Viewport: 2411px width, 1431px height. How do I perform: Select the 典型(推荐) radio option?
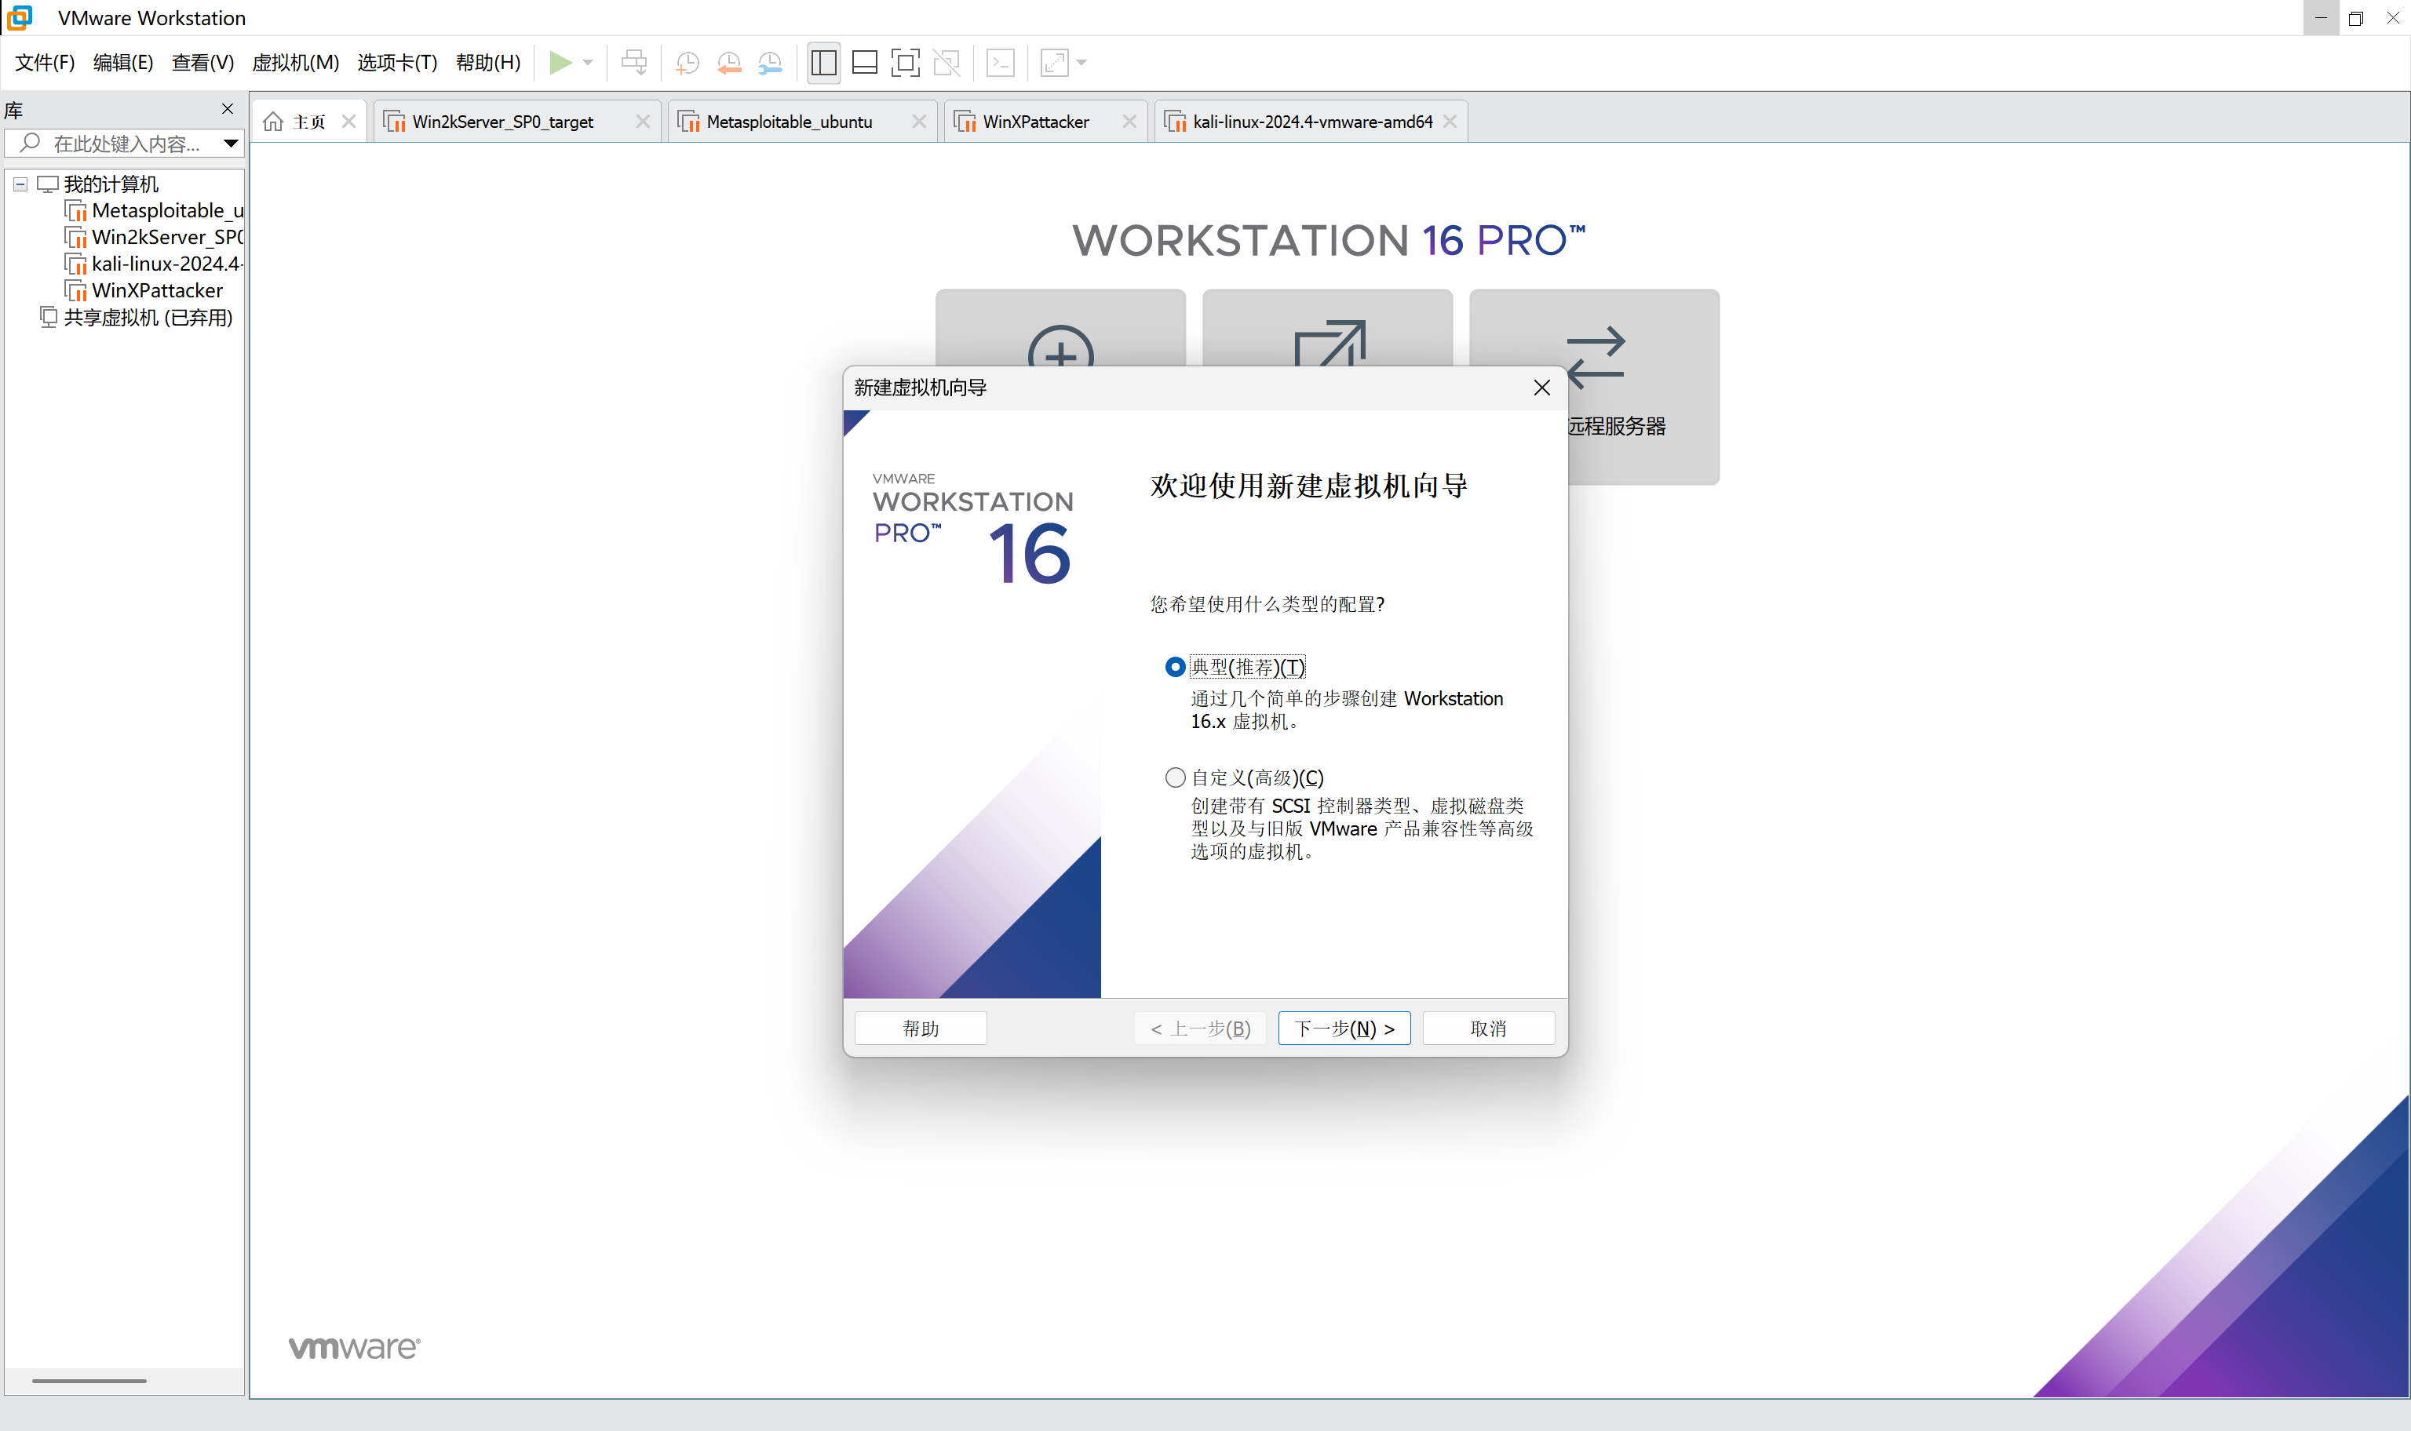pos(1175,668)
